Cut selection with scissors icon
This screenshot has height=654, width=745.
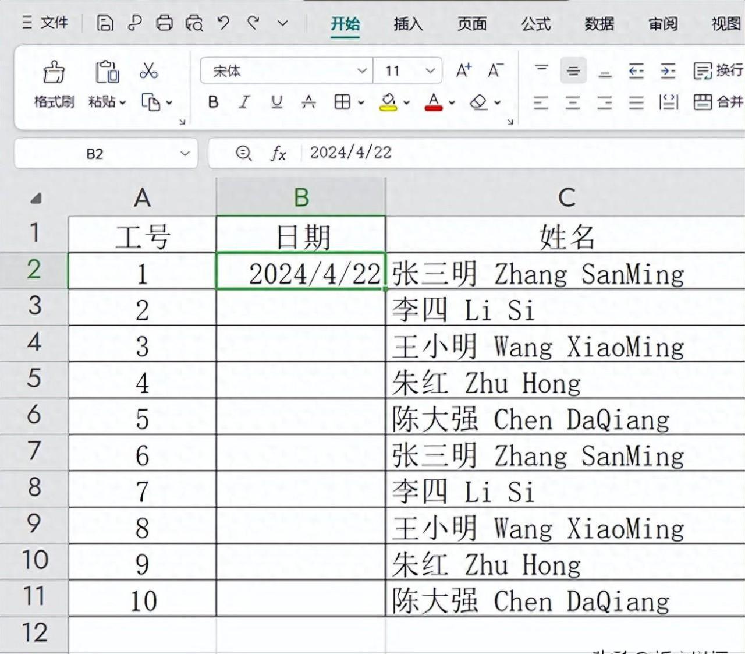tap(148, 71)
